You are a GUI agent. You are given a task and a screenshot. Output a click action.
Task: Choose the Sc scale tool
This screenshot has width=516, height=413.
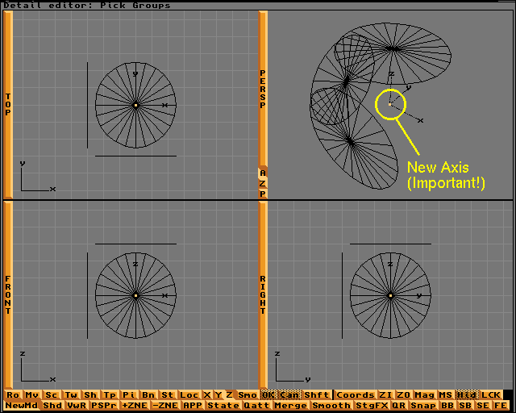pos(52,395)
